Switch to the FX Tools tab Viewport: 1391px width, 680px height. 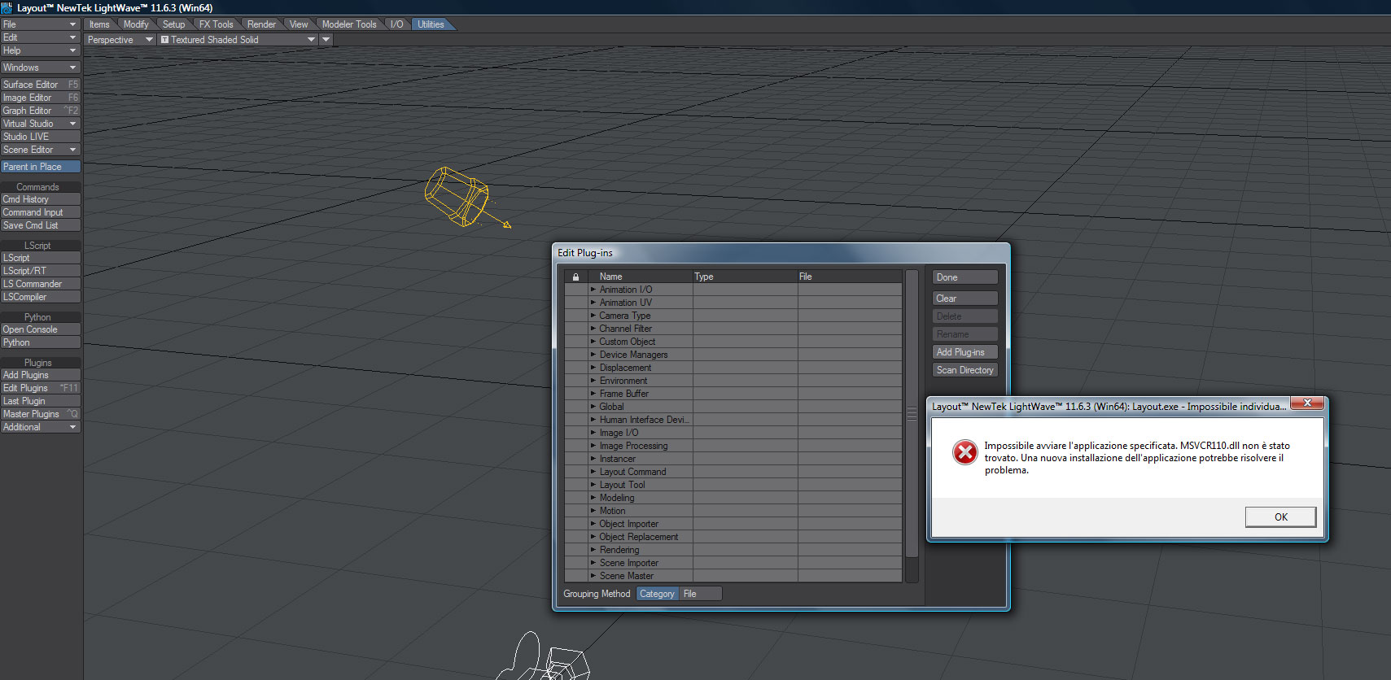(x=216, y=24)
